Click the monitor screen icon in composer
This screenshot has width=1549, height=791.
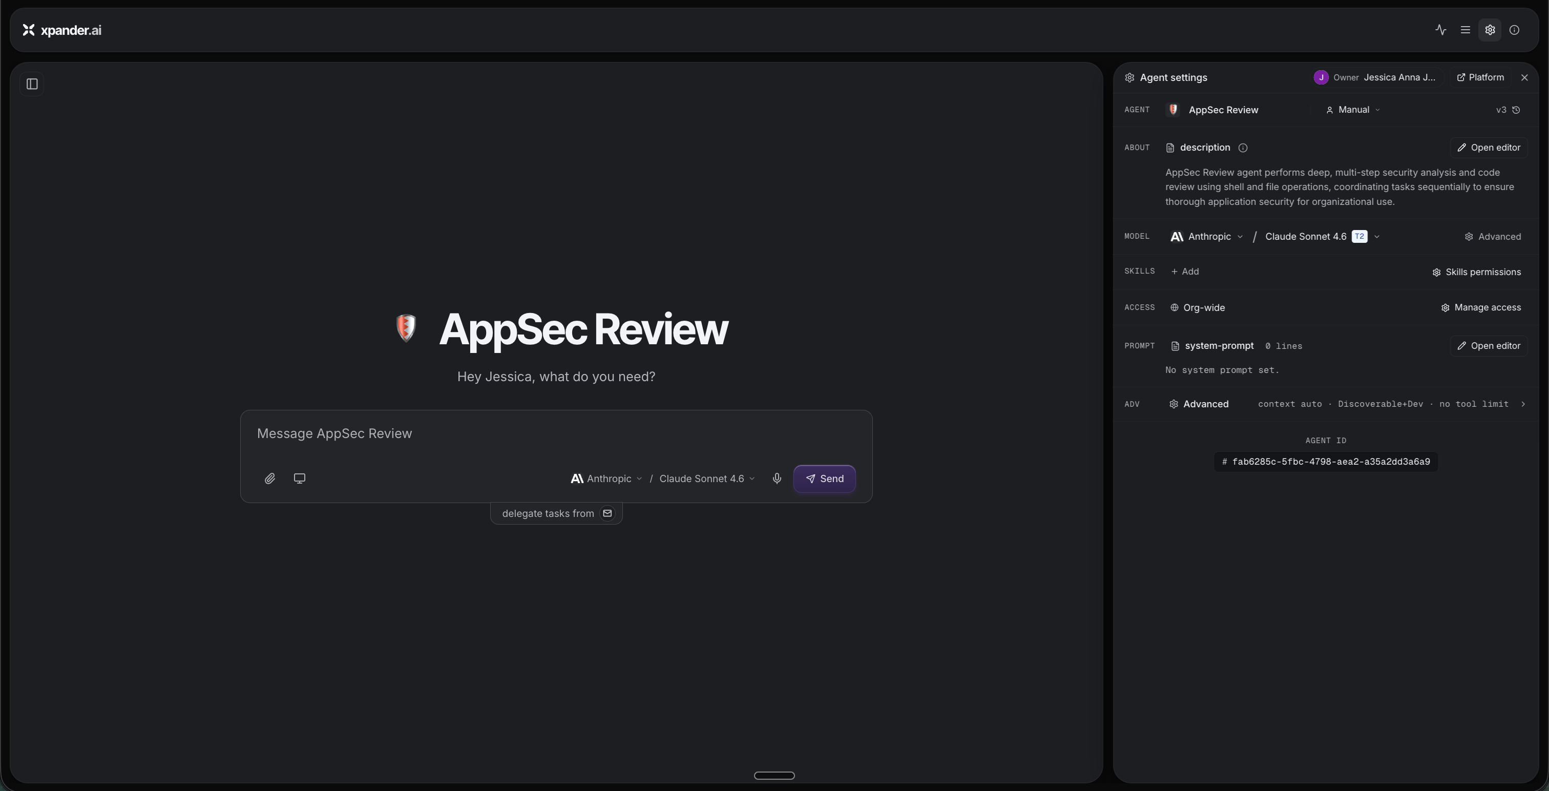point(300,479)
